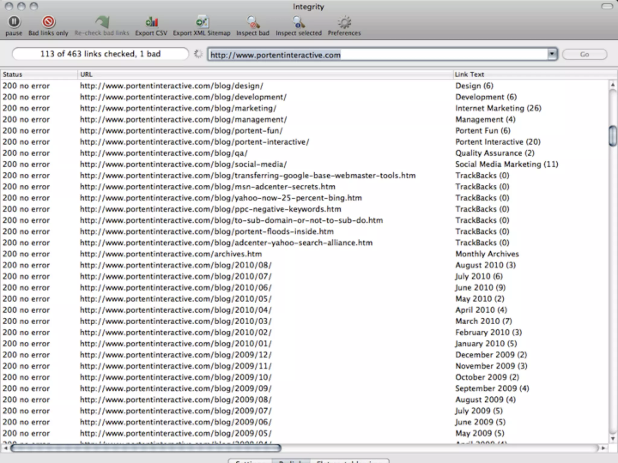Export results with Export CSV
The image size is (618, 463).
[151, 22]
